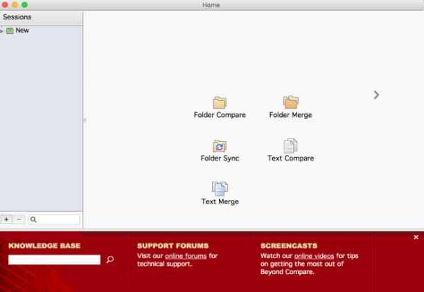Select the New item in Sessions tree
The height and width of the screenshot is (292, 424).
(x=22, y=30)
